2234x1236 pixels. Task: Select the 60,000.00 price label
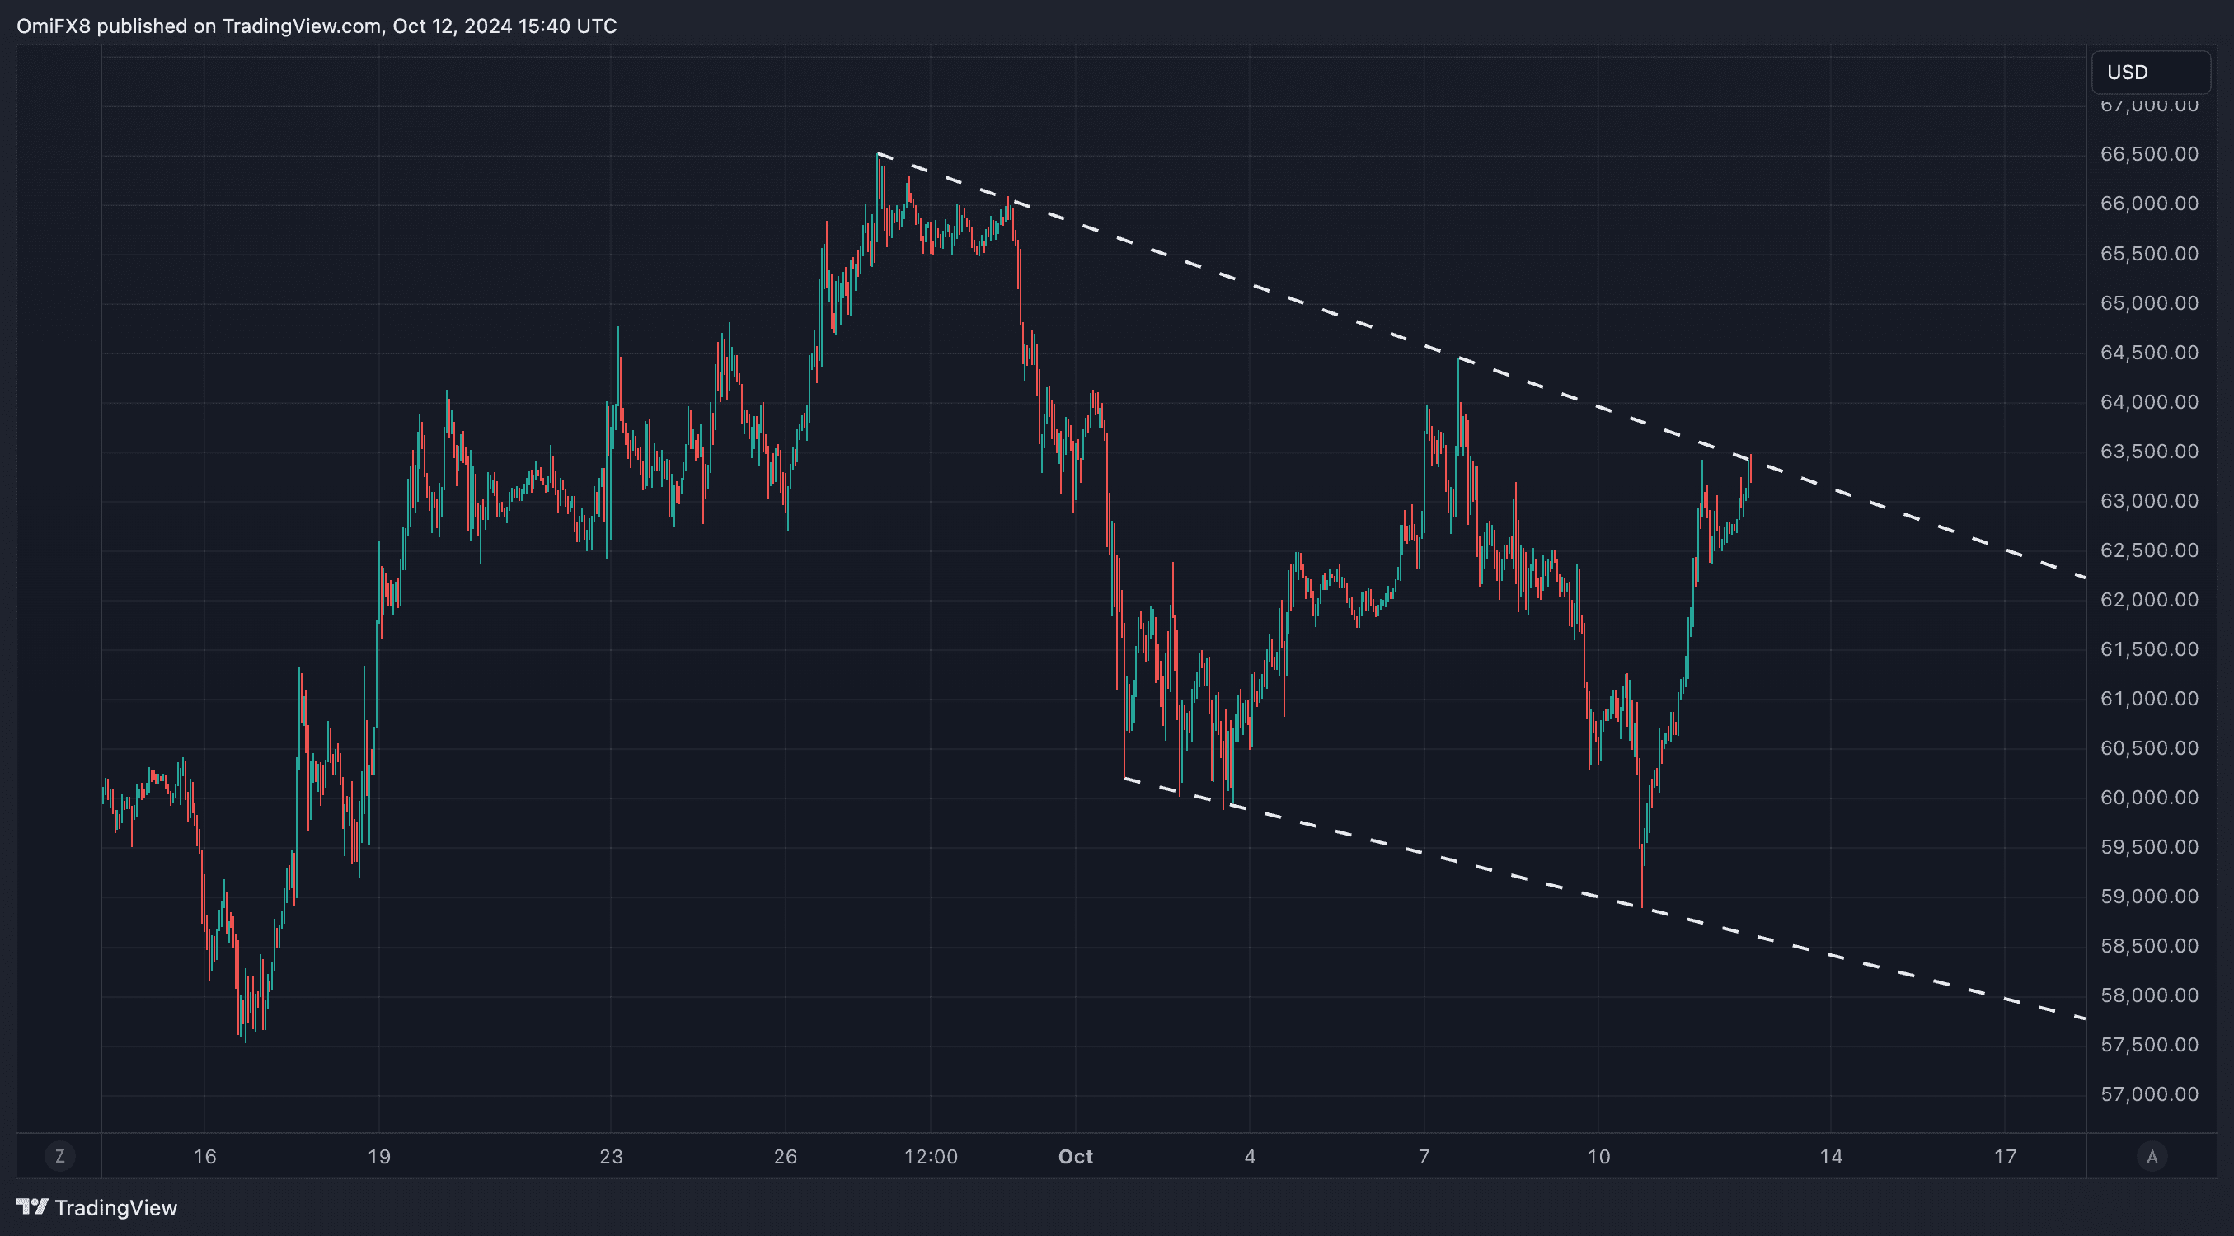pos(2149,798)
